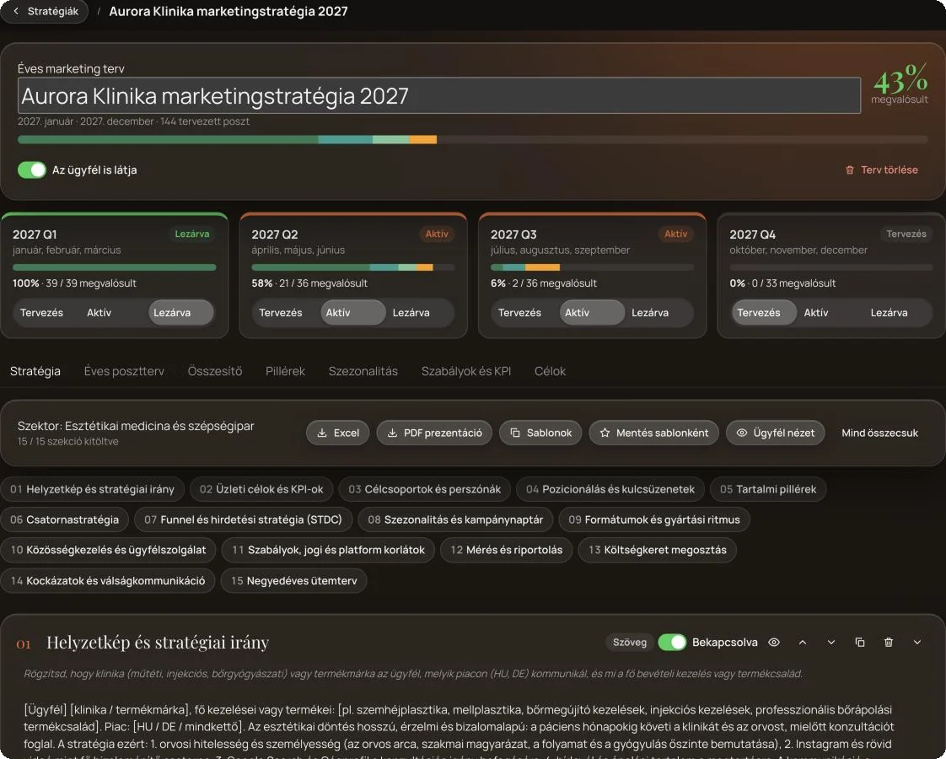Click the Szöveg type badge in section 01
Viewport: 946px width, 759px height.
(x=629, y=643)
